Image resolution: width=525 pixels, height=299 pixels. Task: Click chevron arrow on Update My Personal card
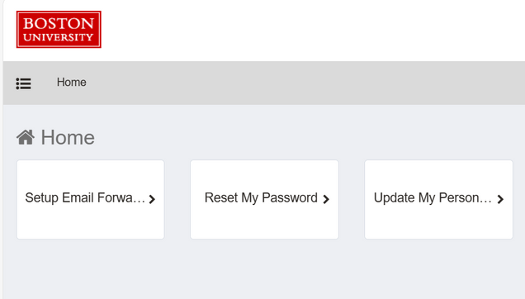(500, 199)
